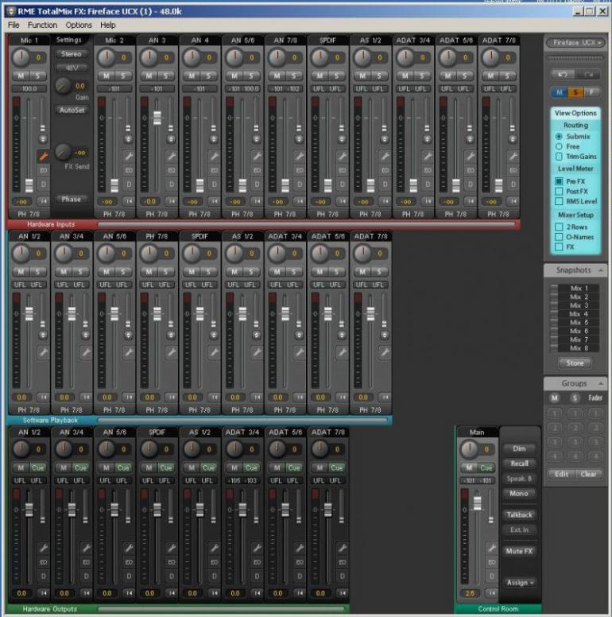
Task: Clear all solos with global orange S
Action: pos(575,92)
